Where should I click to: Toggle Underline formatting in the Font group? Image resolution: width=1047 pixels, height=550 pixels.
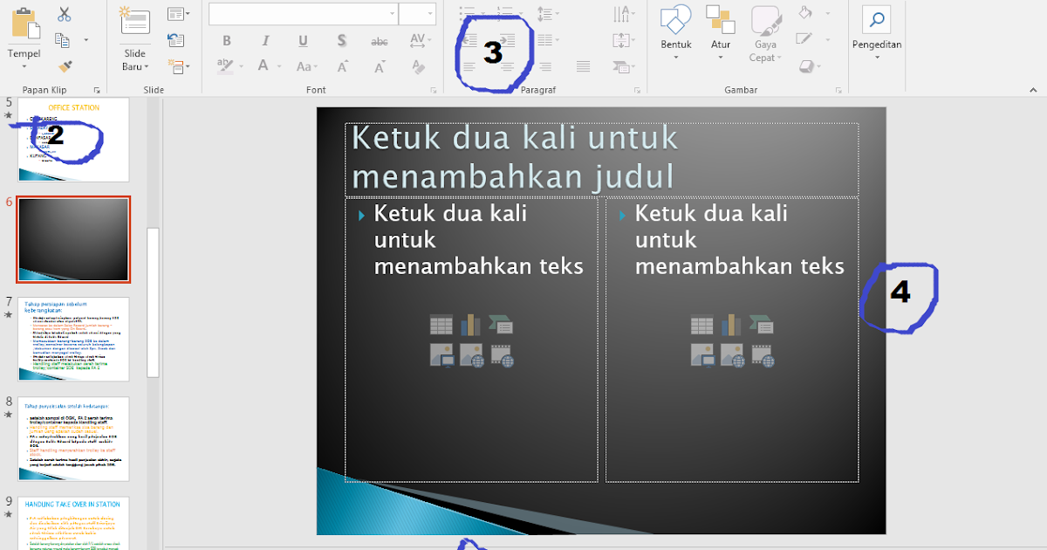[x=303, y=40]
